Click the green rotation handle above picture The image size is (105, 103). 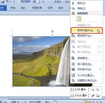tap(52, 31)
